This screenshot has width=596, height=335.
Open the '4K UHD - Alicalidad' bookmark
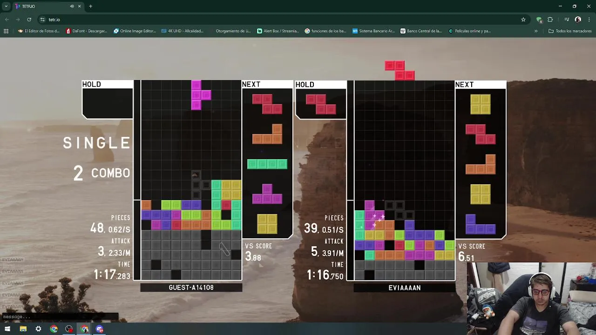182,31
